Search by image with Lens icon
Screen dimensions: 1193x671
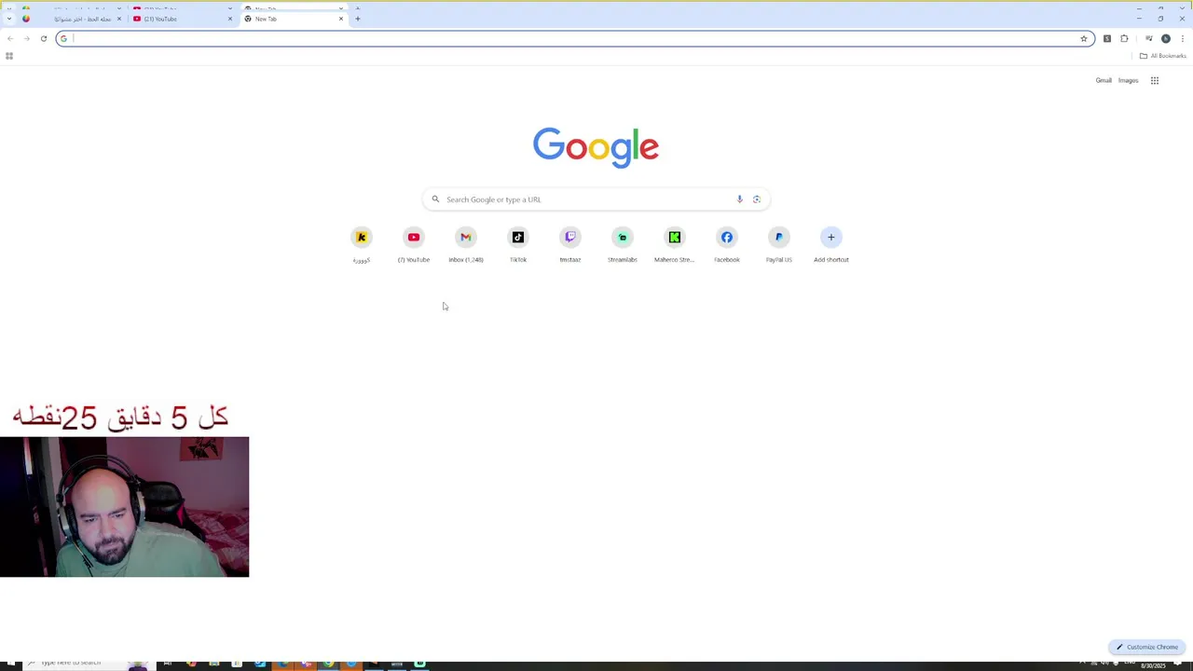click(757, 199)
